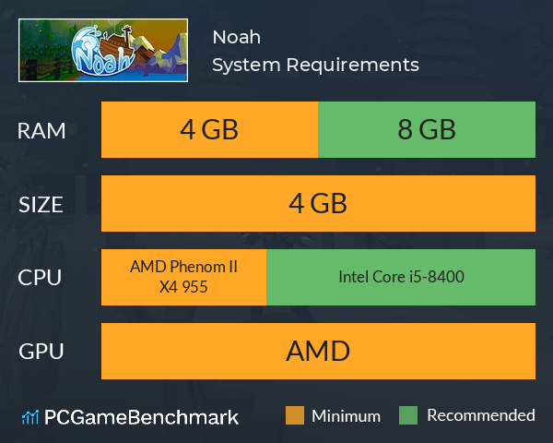Click the Minimum legend label
The image size is (553, 443).
346,416
